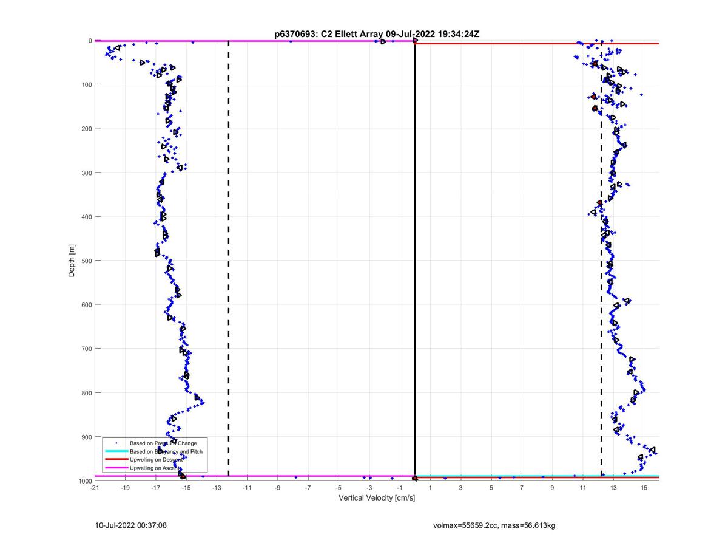Click depth tick label '100' on y-axis
728x540 pixels.
86,84
